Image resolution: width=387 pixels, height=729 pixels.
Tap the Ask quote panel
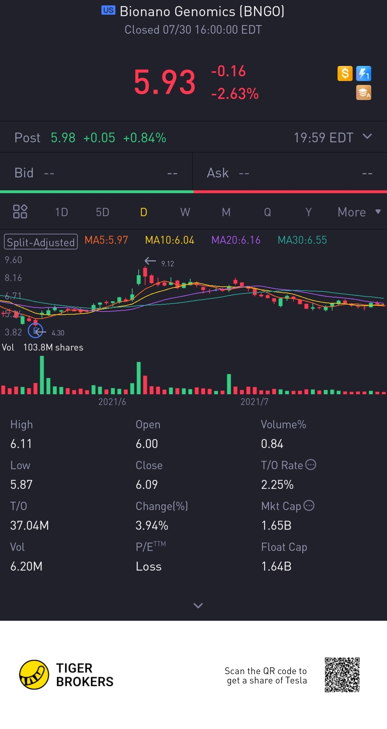290,173
